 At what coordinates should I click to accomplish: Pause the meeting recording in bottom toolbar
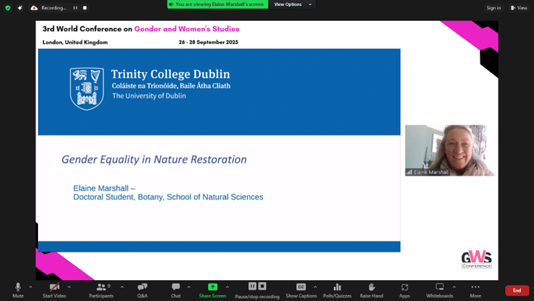[252, 286]
